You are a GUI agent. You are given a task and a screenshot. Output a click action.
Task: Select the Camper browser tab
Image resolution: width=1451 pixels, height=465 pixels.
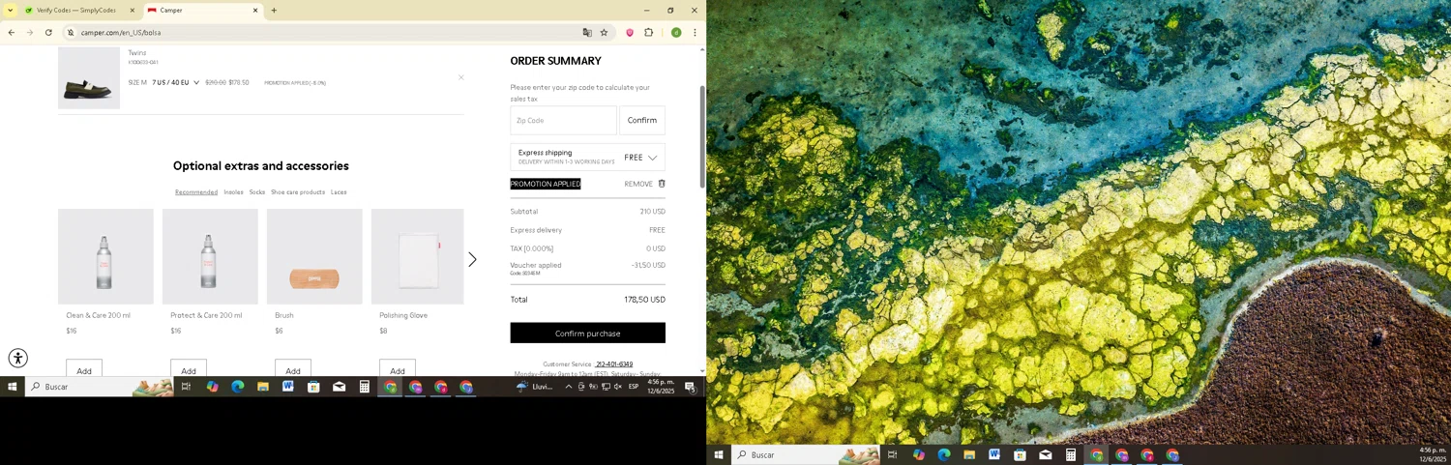[198, 11]
